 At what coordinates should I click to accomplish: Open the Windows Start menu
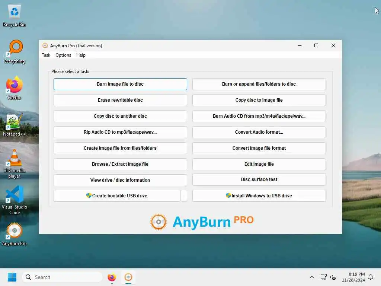(x=12, y=277)
